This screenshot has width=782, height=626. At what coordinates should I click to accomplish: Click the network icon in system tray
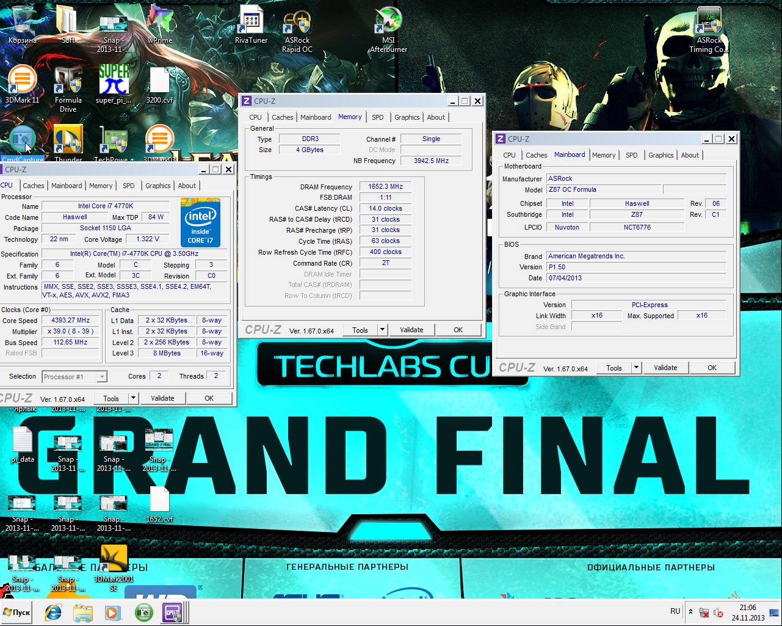coord(704,613)
